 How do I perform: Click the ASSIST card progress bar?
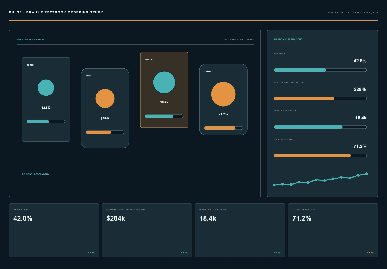pos(223,128)
